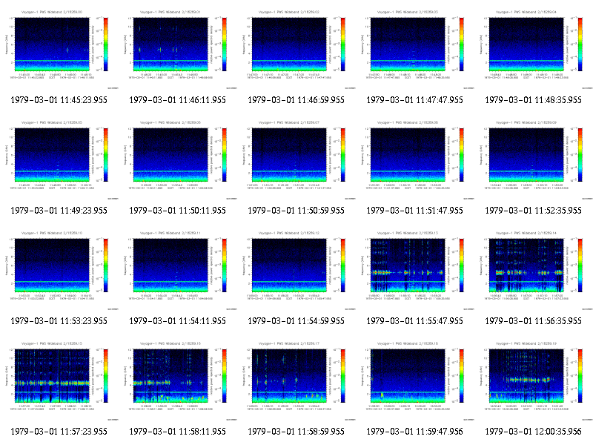This screenshot has width=593, height=442.
Task: Open the 11:58:59.955 spectrogram thumbnail
Action: coord(296,380)
